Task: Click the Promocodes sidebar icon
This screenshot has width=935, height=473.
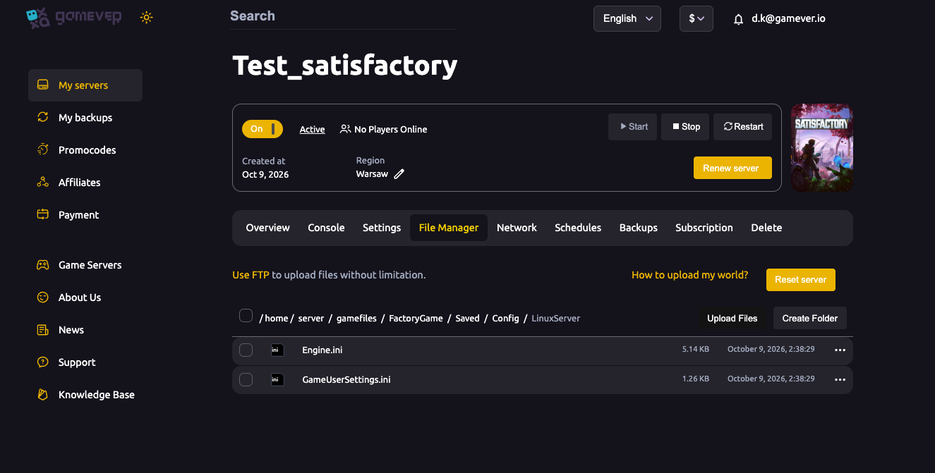Action: click(43, 150)
